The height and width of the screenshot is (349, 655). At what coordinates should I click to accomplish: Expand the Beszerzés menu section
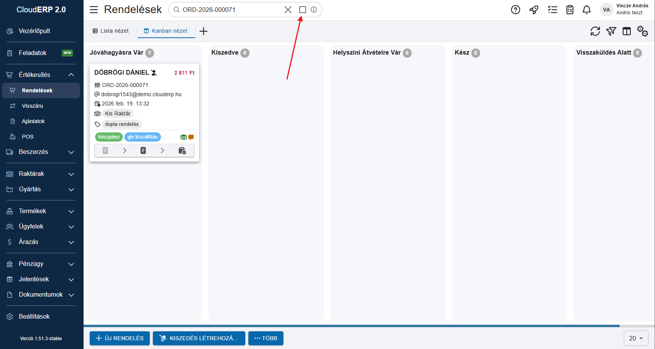pyautogui.click(x=71, y=152)
